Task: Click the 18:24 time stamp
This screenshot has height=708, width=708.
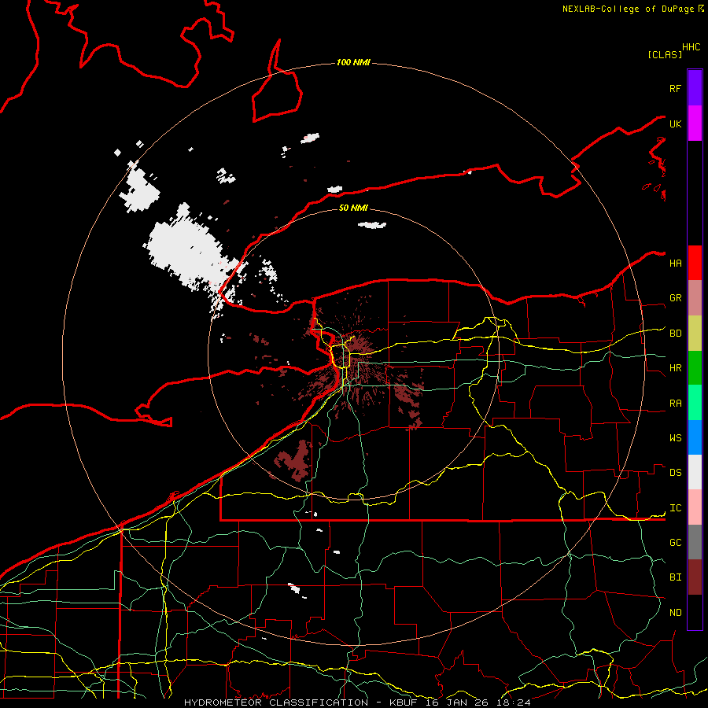Action: coord(512,702)
